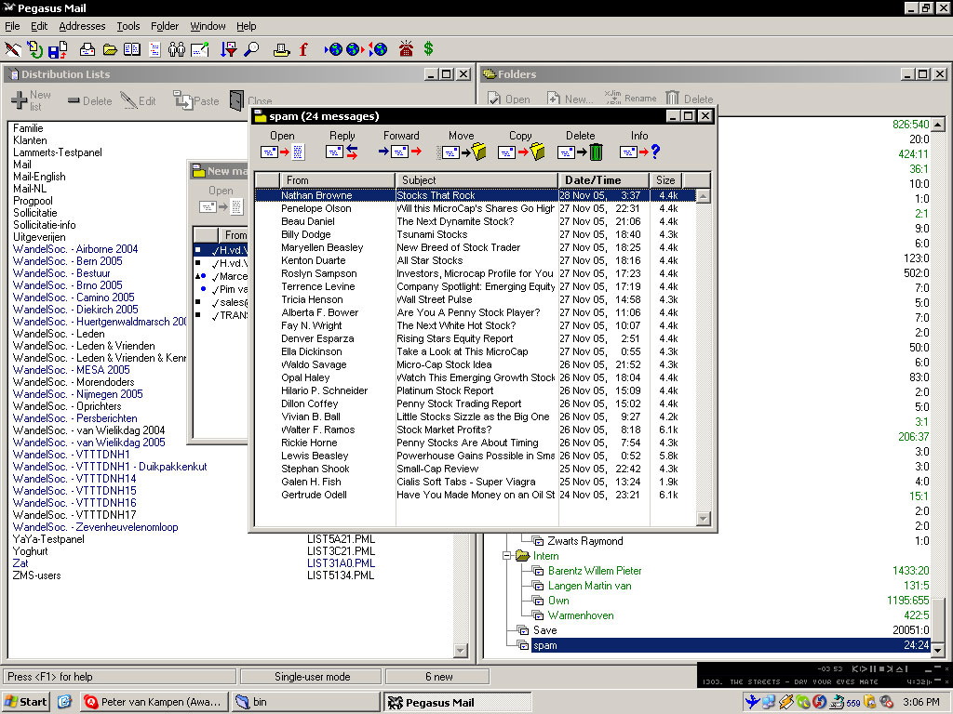The image size is (953, 714).
Task: Click spam list scrollbar up arrow
Action: pyautogui.click(x=704, y=196)
